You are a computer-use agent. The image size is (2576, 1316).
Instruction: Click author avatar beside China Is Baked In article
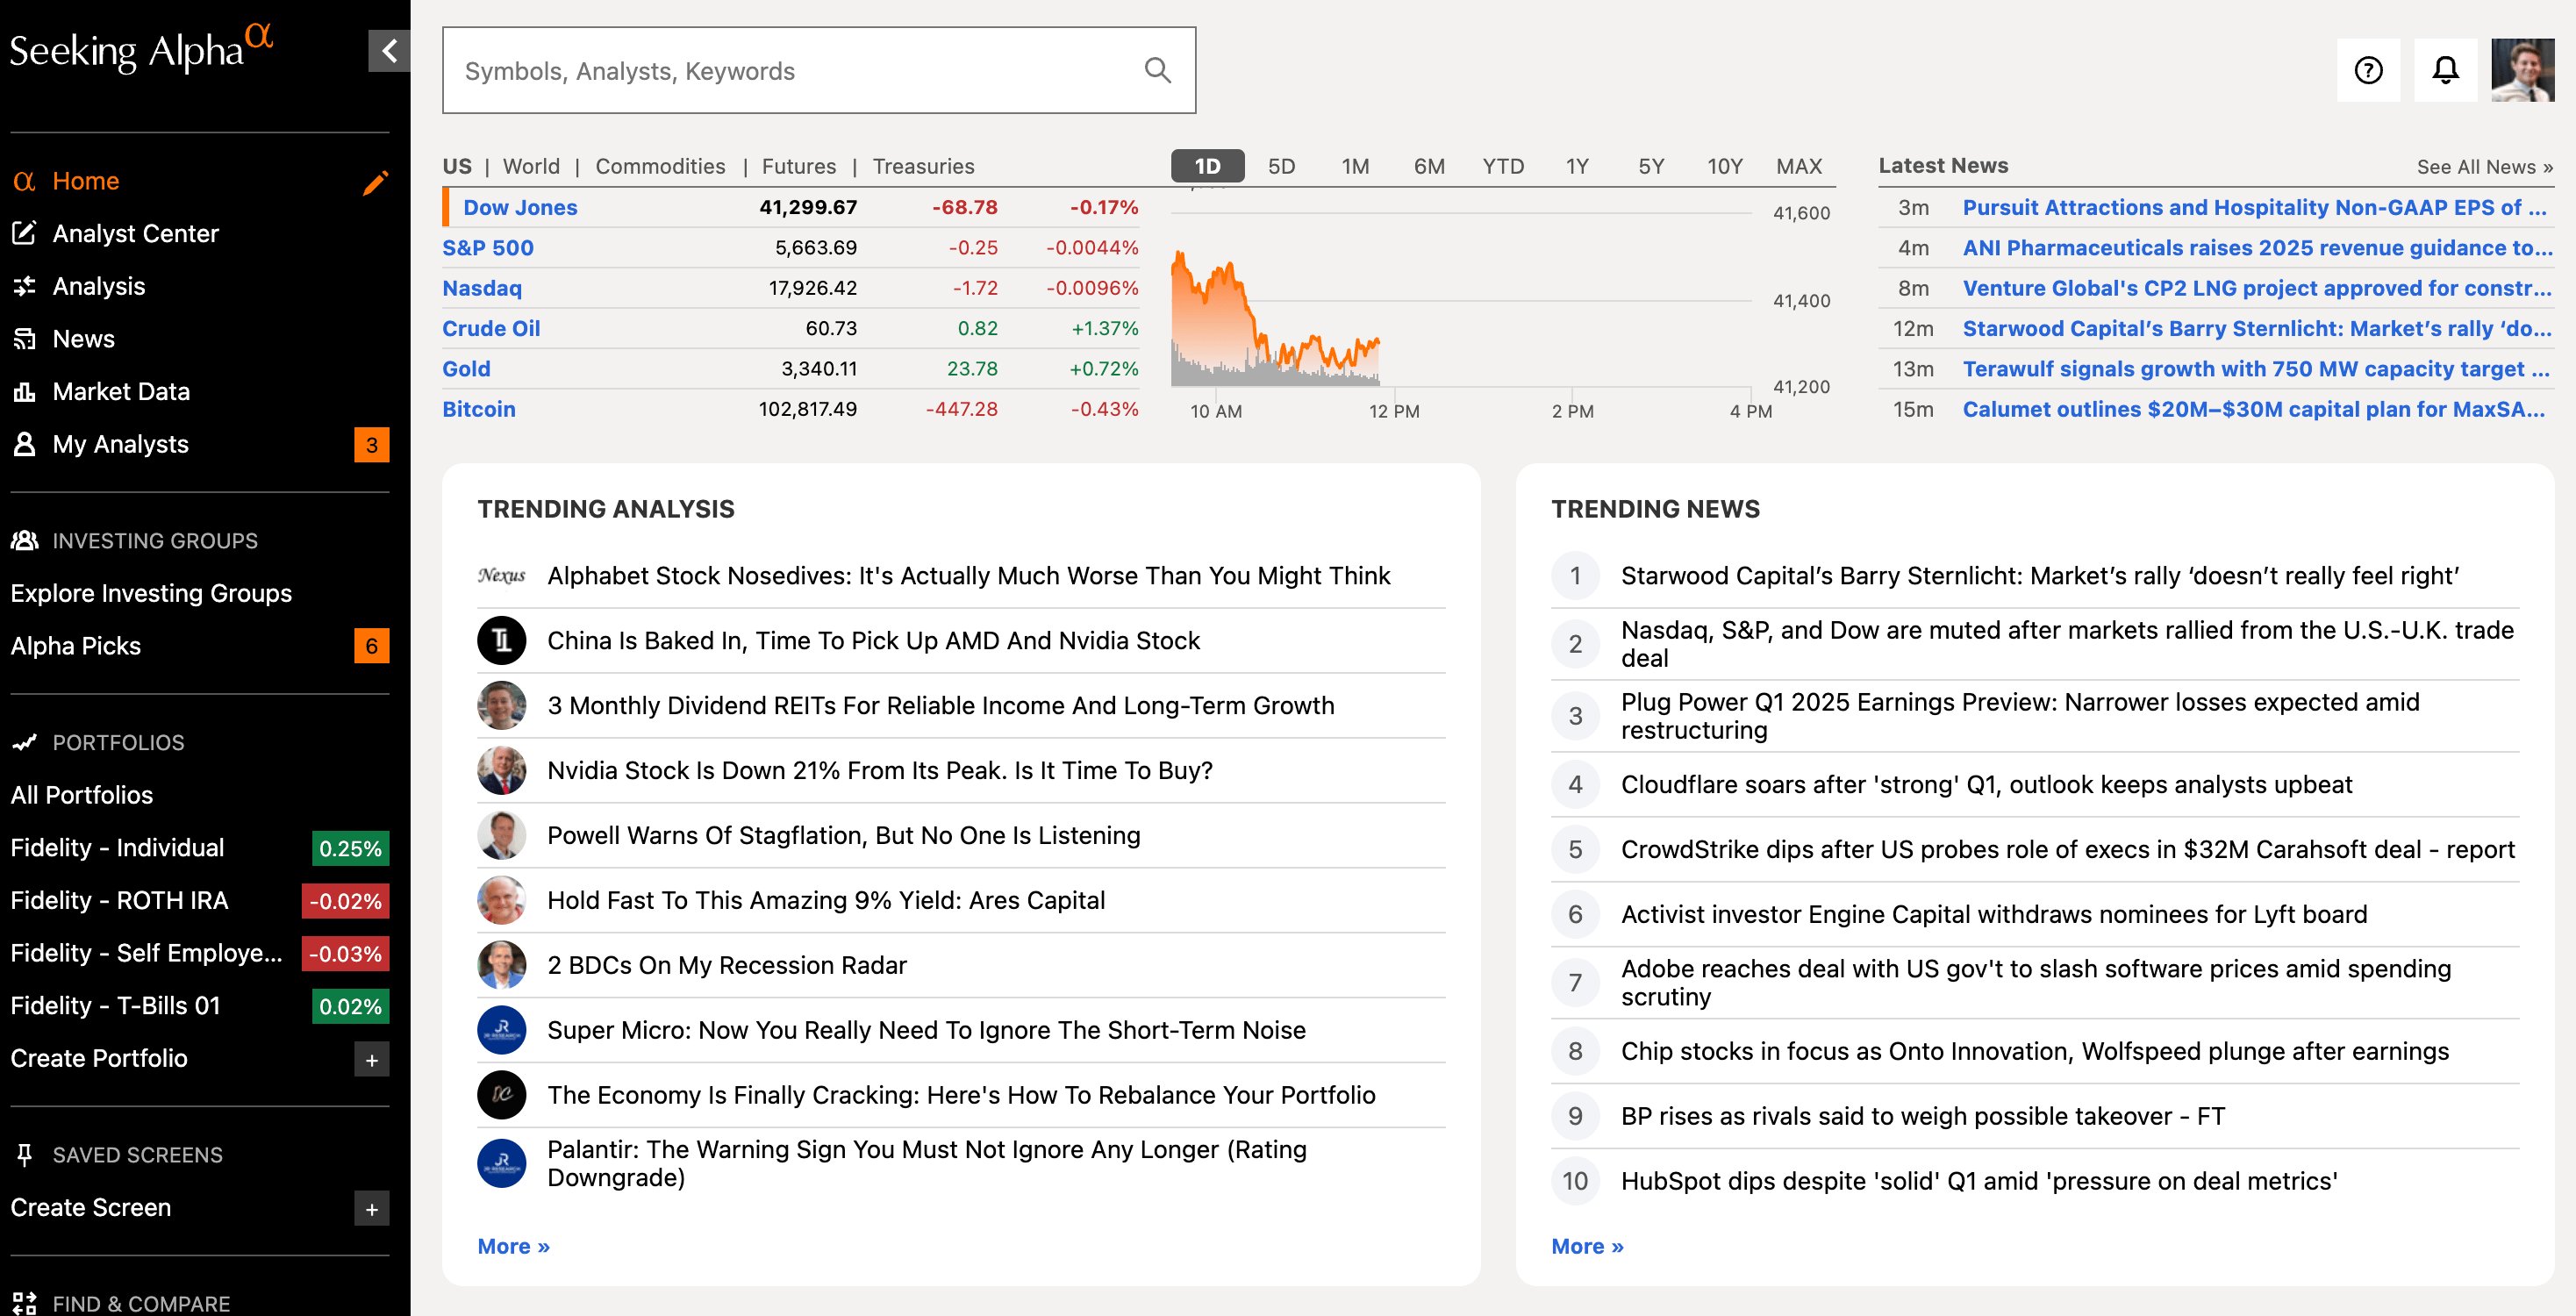[x=501, y=641]
